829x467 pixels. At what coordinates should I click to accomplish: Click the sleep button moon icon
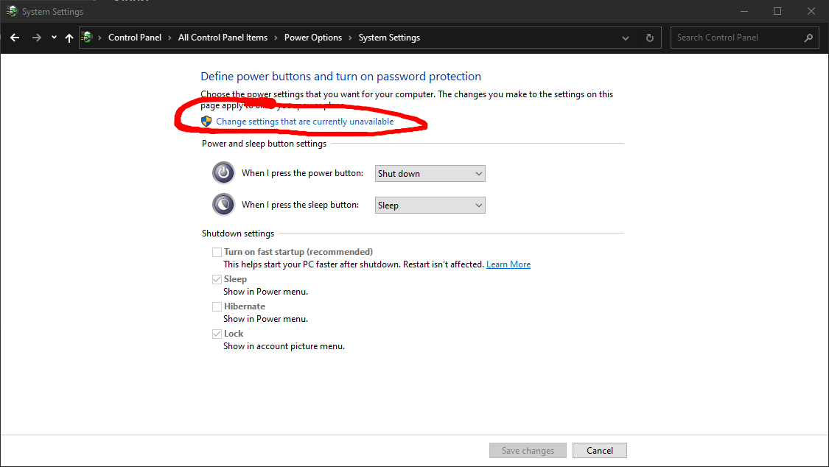point(223,205)
